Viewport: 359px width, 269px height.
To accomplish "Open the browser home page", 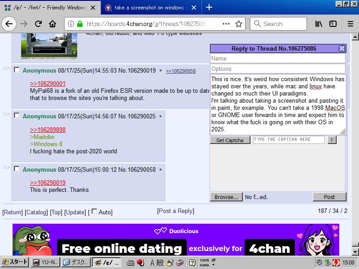I will (53, 24).
